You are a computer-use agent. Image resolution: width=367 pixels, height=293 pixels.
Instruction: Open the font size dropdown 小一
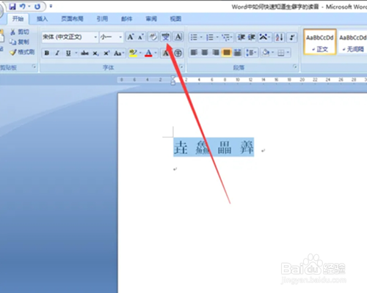[120, 37]
